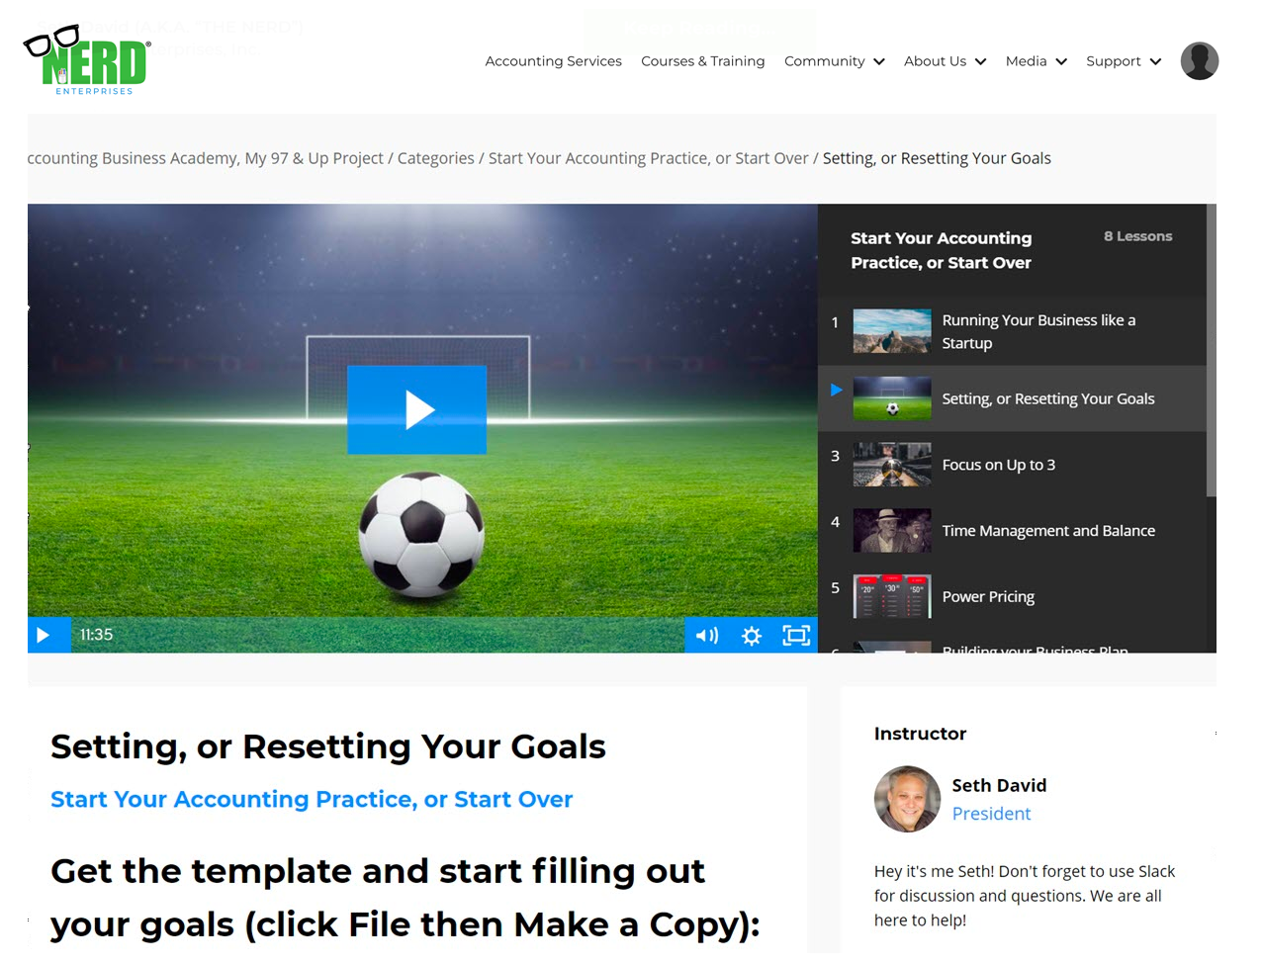Open the Support dropdown menu

(x=1124, y=61)
